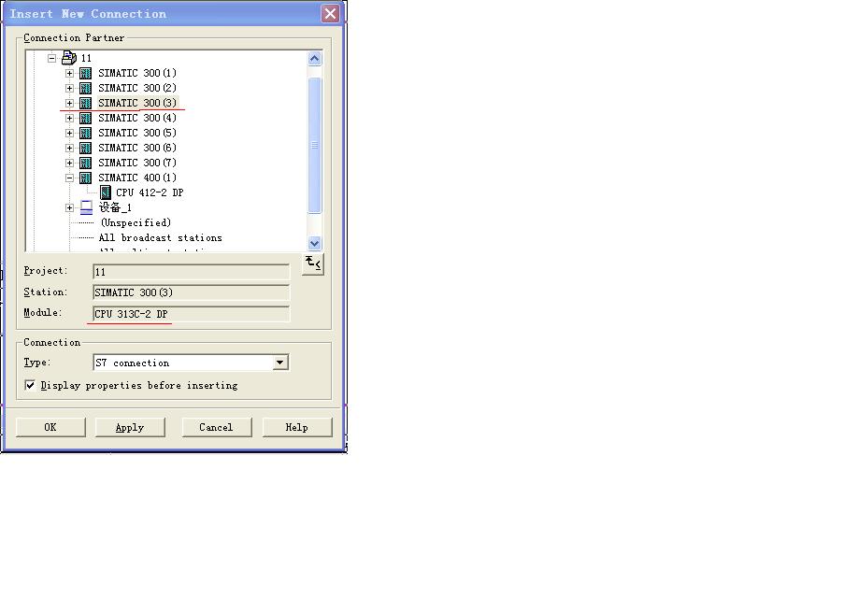Click the Station input field
Image resolution: width=857 pixels, height=598 pixels.
tap(192, 292)
